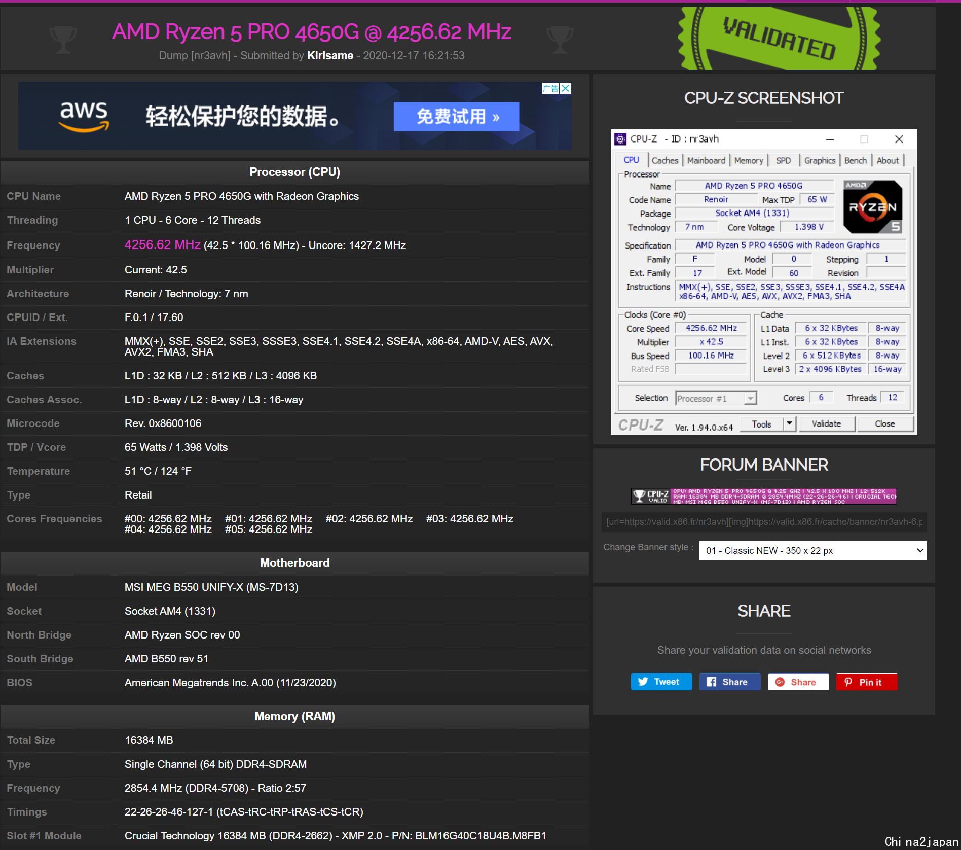Switch to the Graphics tab
The image size is (961, 850).
pyautogui.click(x=820, y=160)
